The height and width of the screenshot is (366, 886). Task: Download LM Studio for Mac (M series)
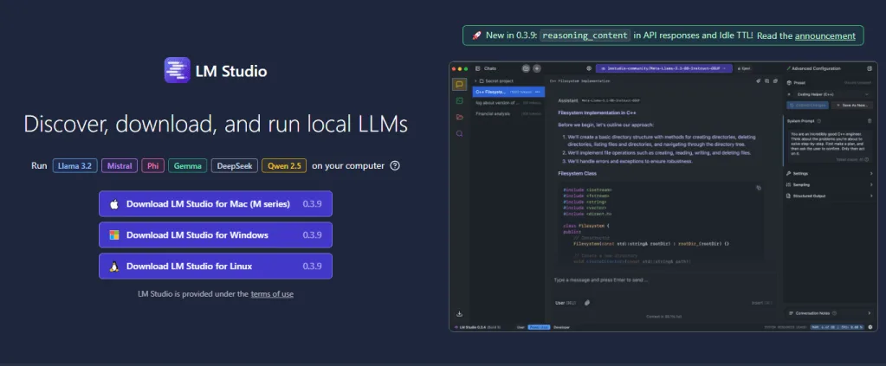point(216,204)
